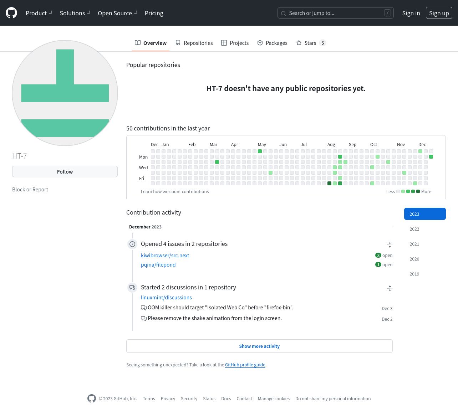This screenshot has height=417, width=458.
Task: Click the Block or Report link
Action: [30, 190]
